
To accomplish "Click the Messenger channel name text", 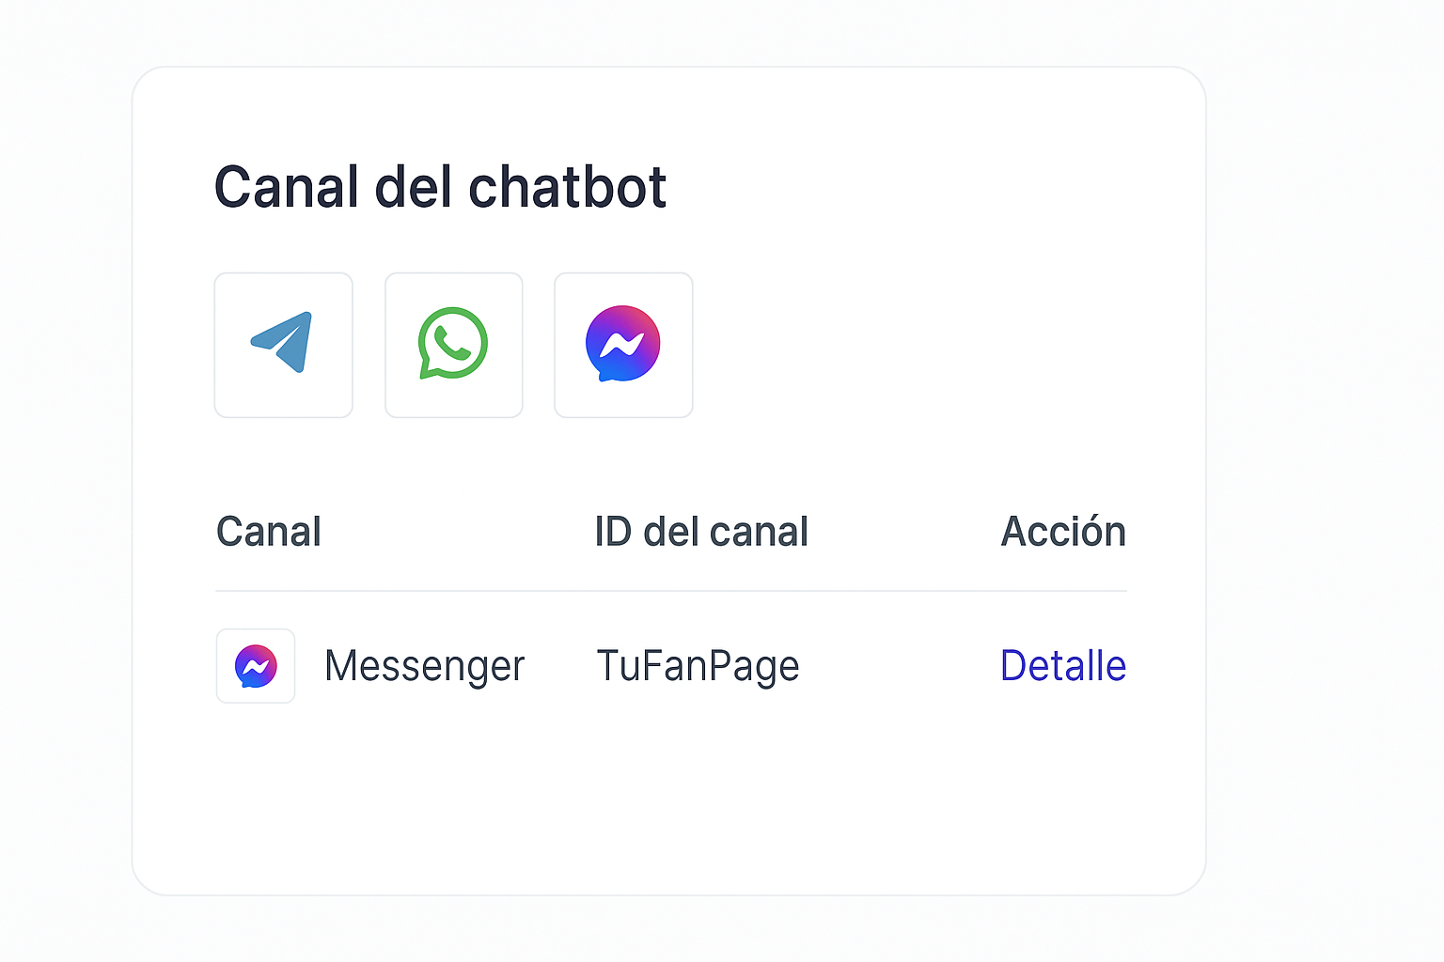I will [x=424, y=666].
